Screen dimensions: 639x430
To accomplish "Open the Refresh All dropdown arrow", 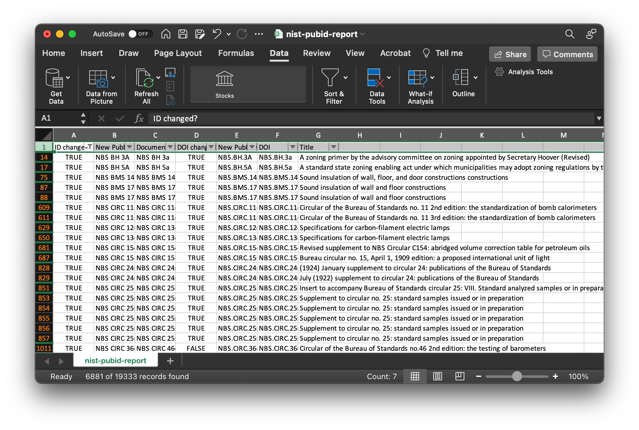I will click(158, 78).
